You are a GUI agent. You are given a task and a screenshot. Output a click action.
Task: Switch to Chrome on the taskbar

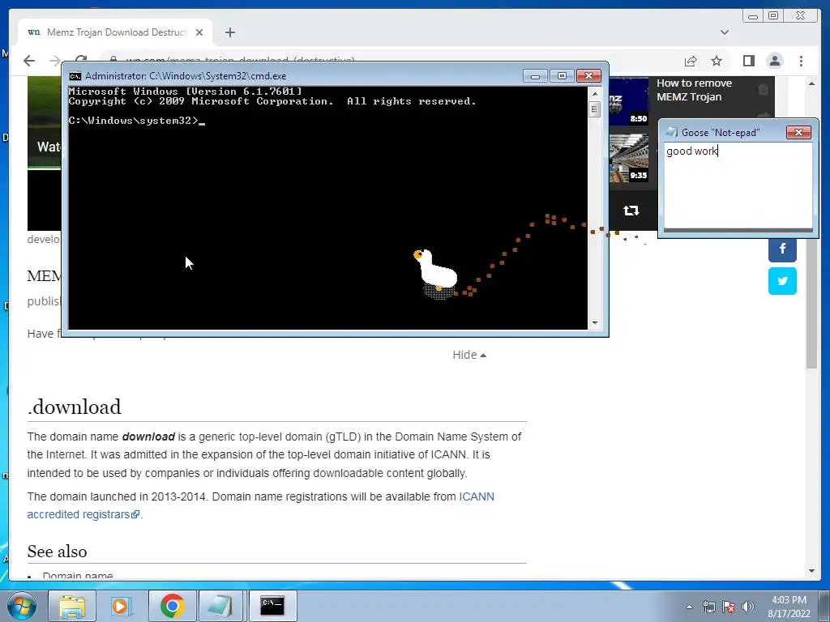coord(172,606)
